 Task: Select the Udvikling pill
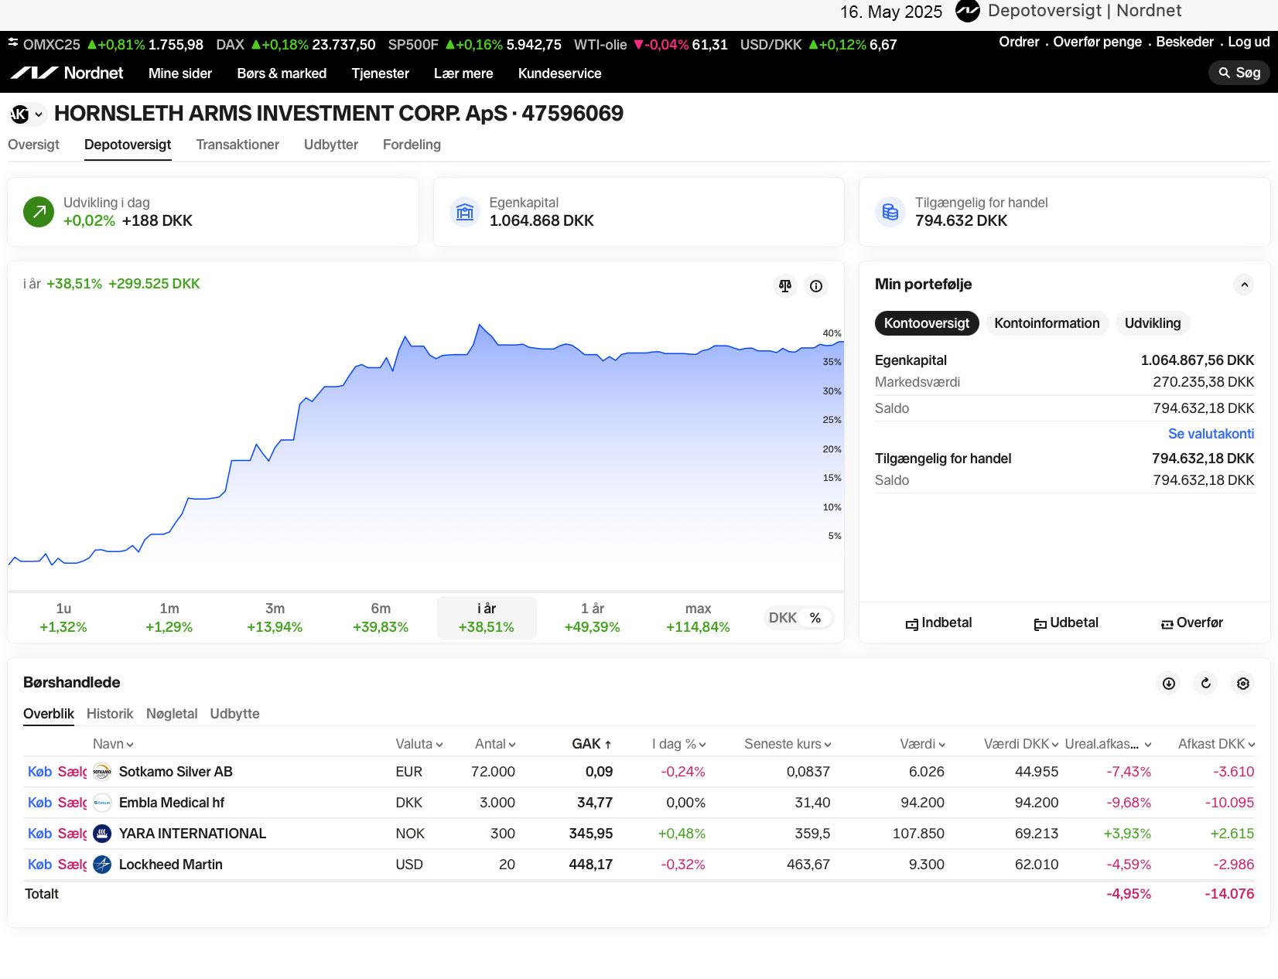(1153, 323)
